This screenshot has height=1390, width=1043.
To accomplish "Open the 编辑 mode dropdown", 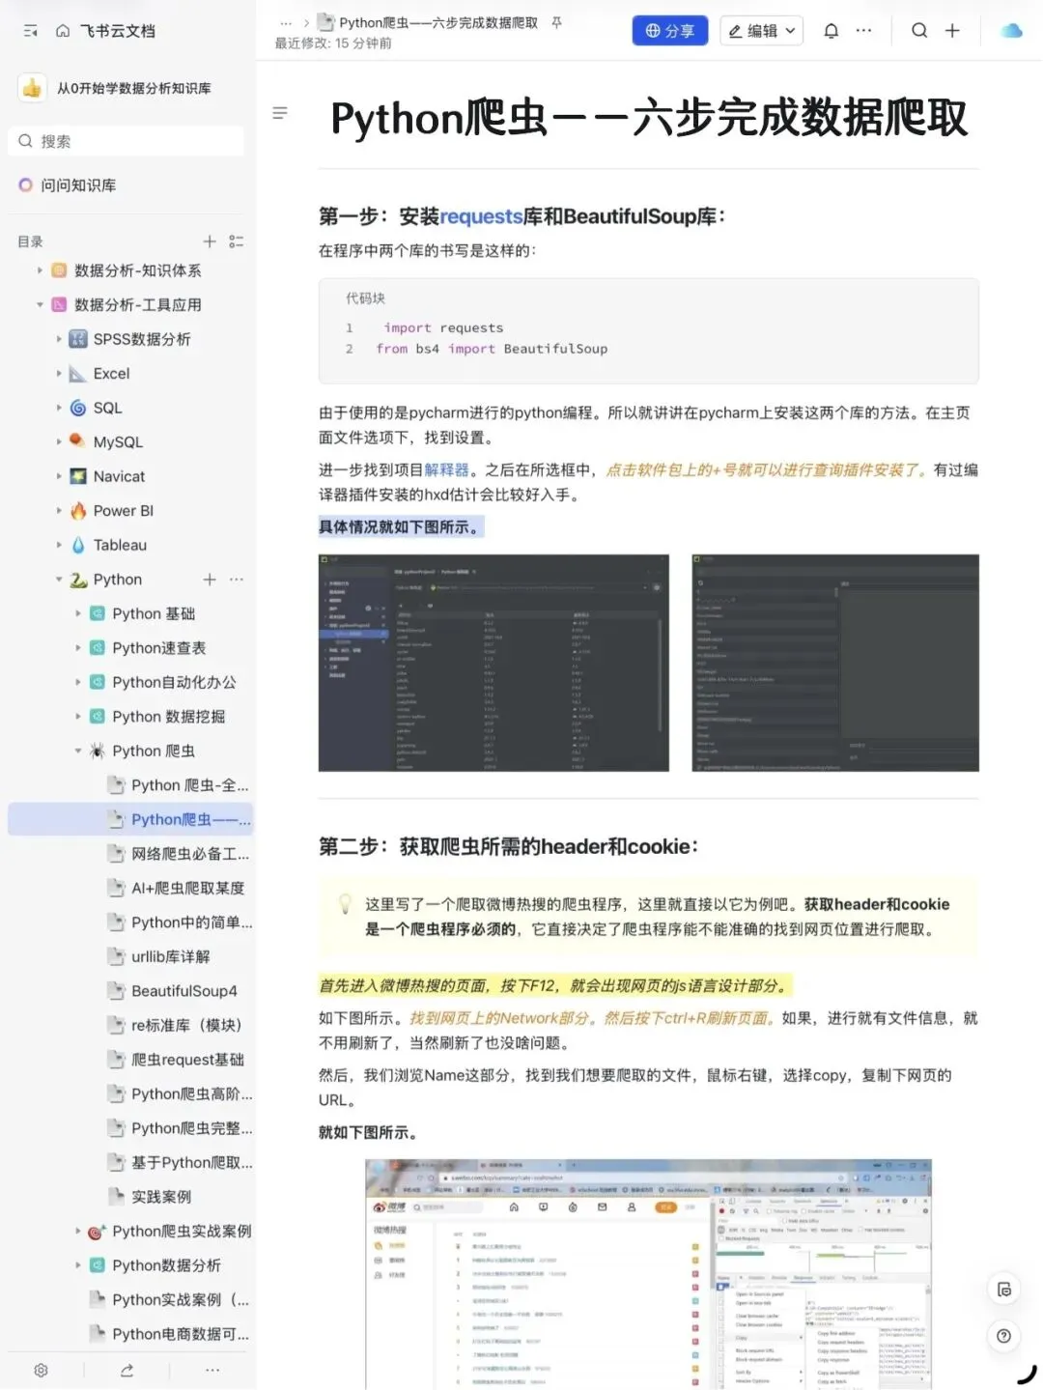I will point(762,31).
